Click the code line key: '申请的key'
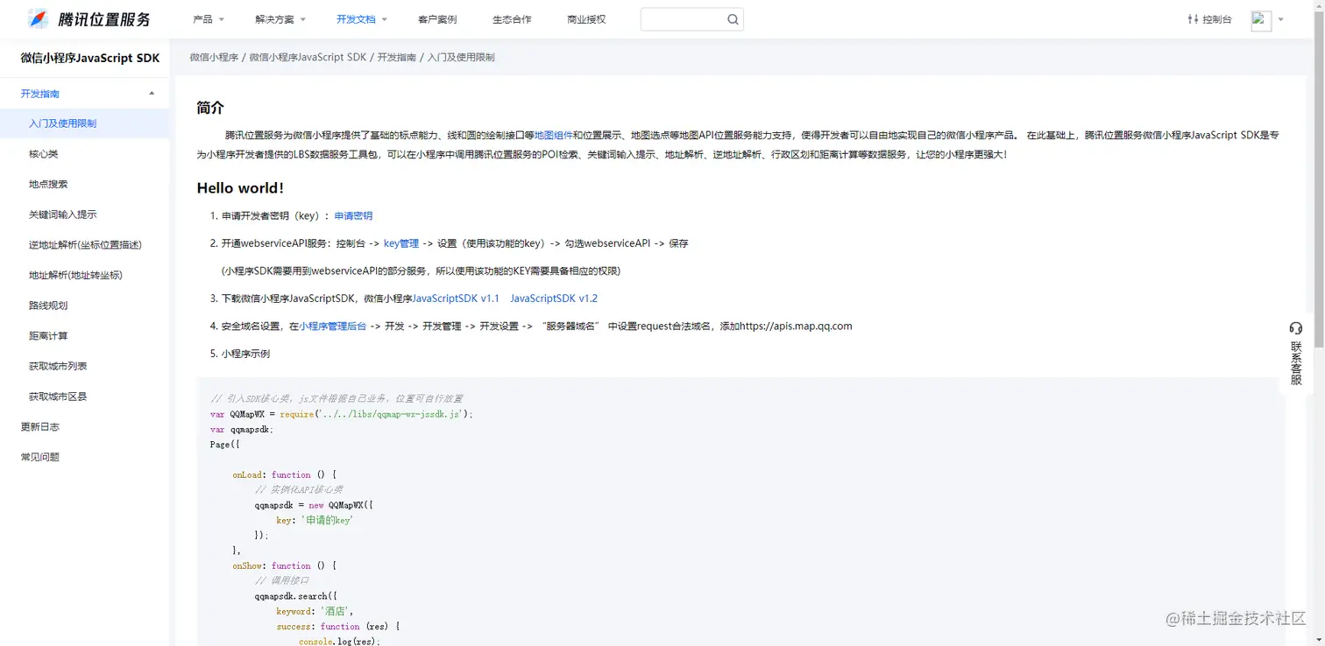 [315, 520]
